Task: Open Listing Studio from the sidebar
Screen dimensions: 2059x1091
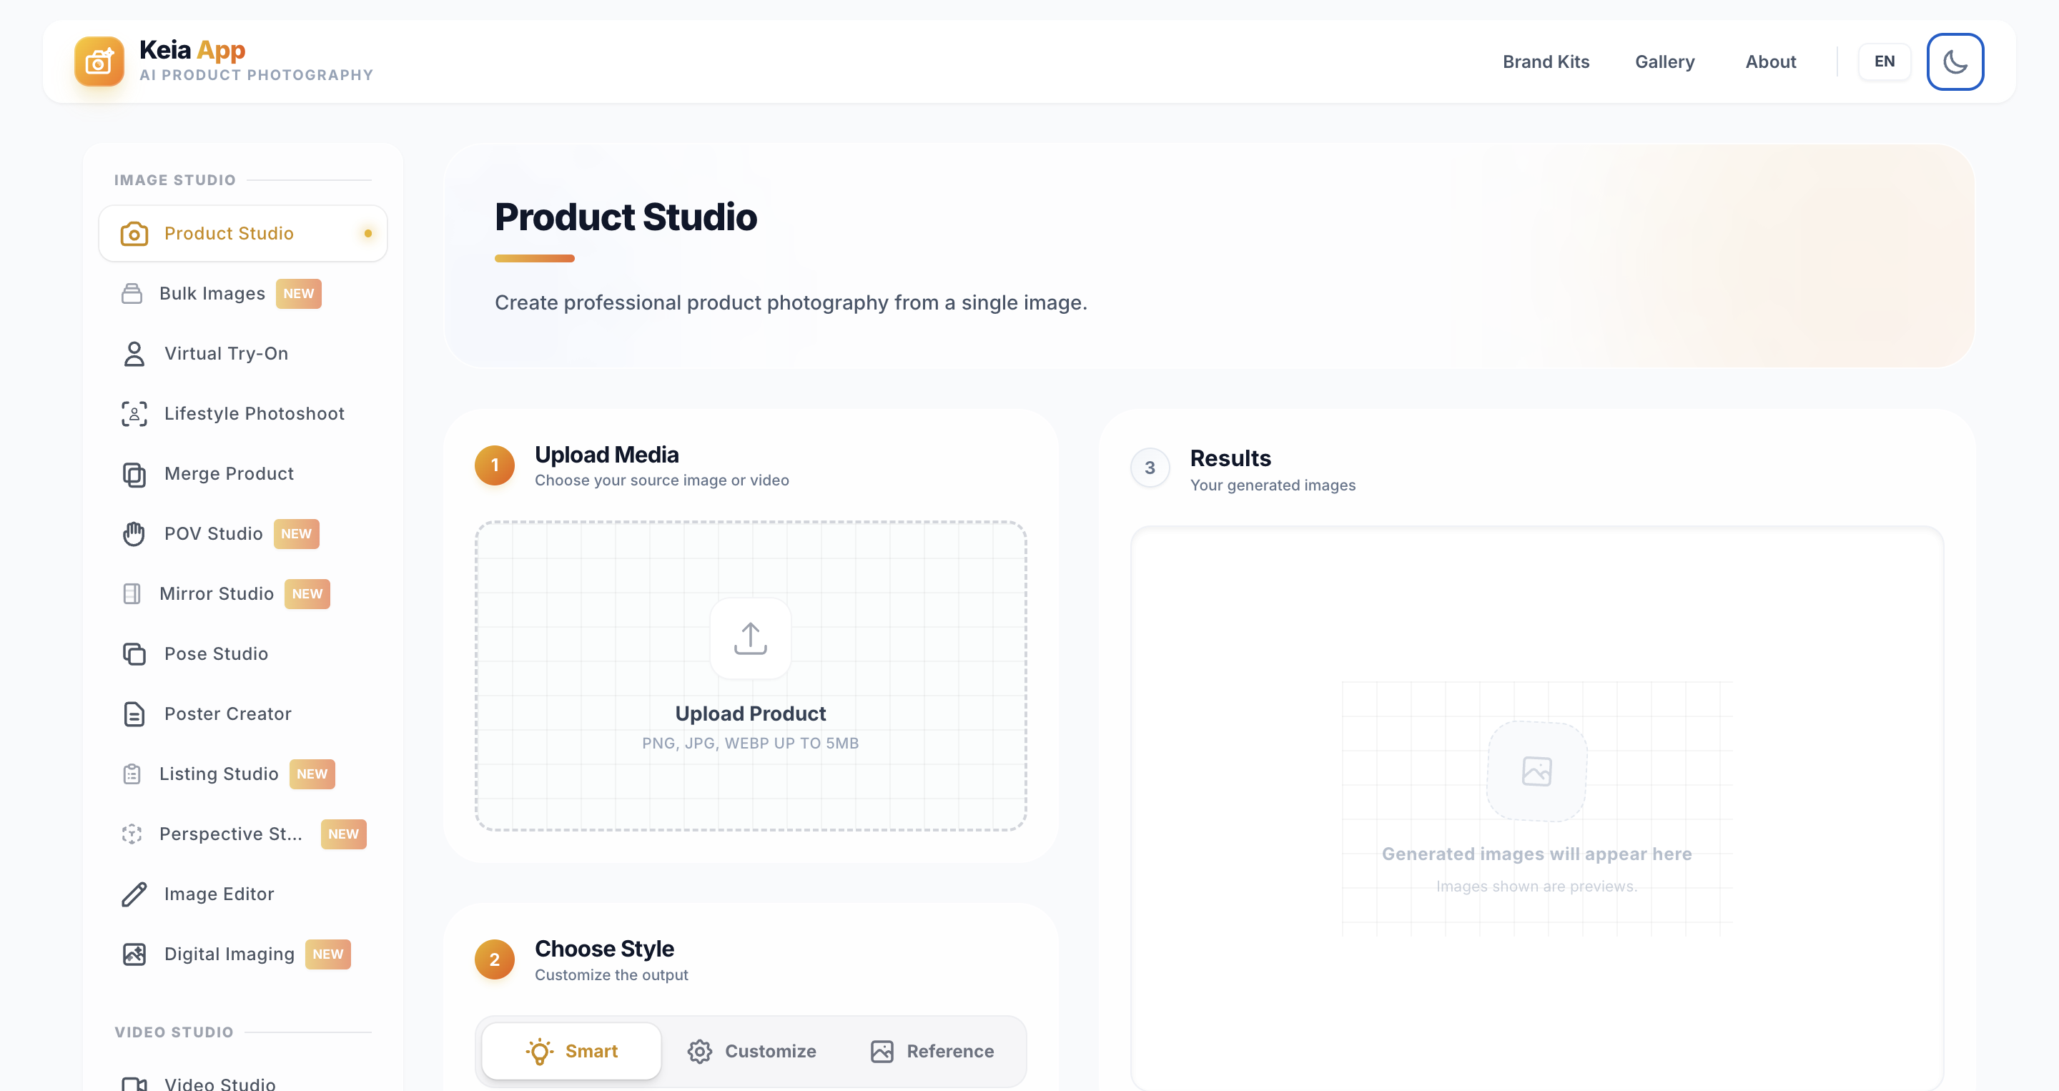Action: (x=243, y=774)
